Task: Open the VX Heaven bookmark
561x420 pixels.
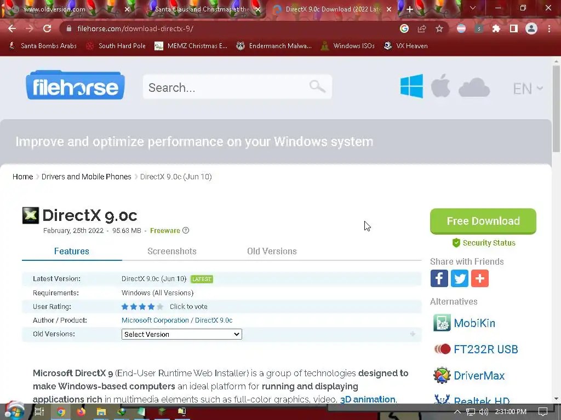Action: tap(406, 46)
